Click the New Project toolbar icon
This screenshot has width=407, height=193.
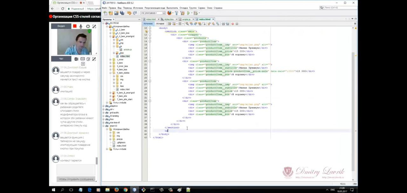(x=111, y=13)
